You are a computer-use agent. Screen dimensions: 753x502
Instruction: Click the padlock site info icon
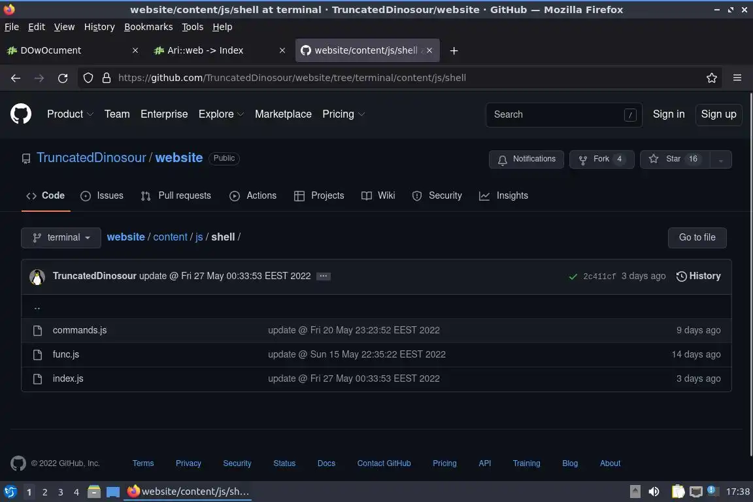[107, 78]
